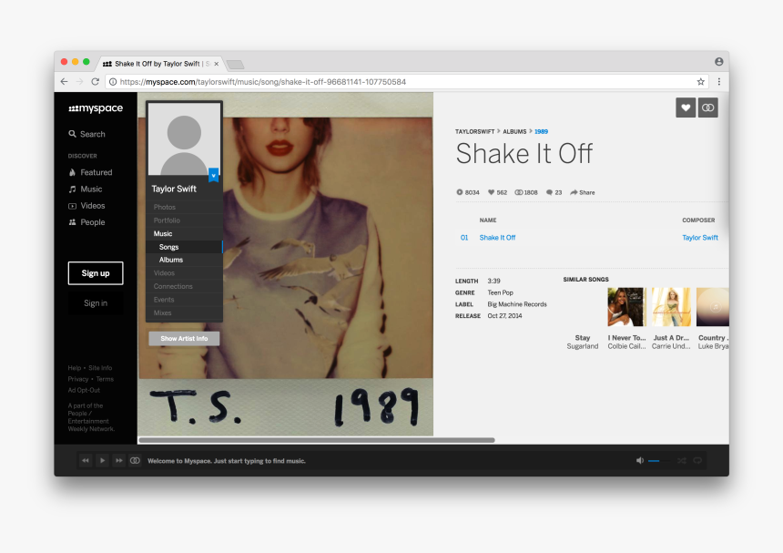Open the Shake It Off track link
Image resolution: width=783 pixels, height=553 pixels.
(497, 238)
